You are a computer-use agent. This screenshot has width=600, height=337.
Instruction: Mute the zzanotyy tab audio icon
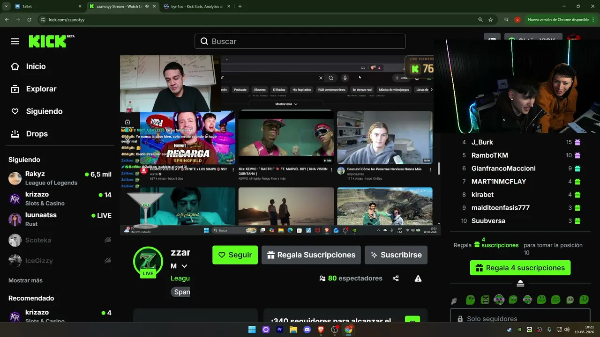point(147,7)
